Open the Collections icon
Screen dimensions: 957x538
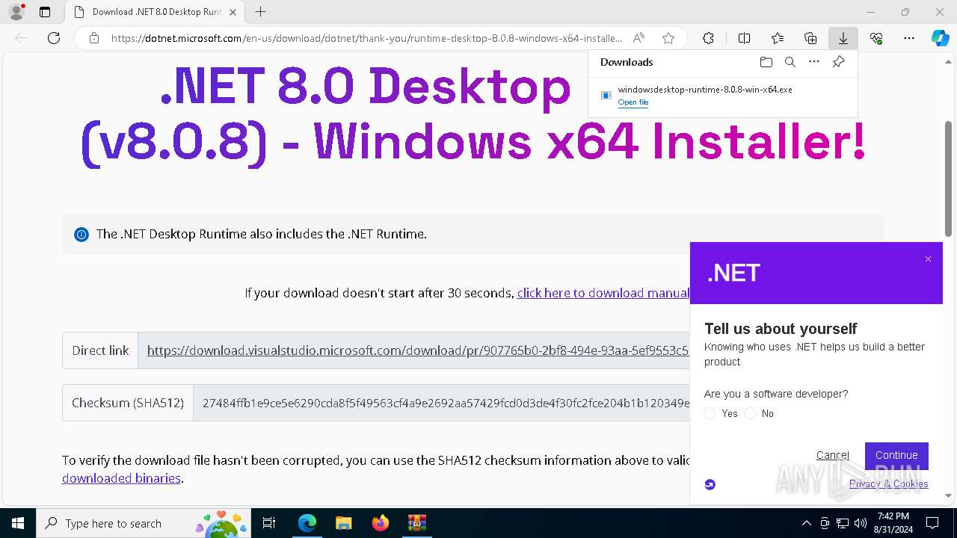[810, 38]
